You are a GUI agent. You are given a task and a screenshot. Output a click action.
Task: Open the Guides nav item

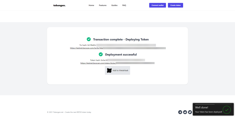tap(114, 5)
